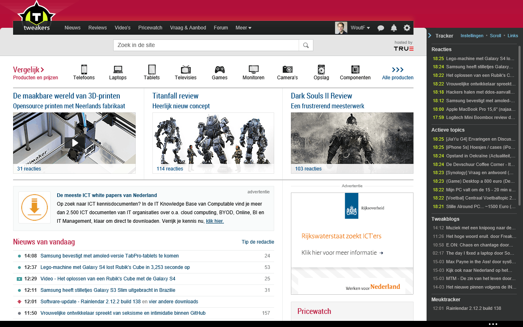The height and width of the screenshot is (327, 523).
Task: Open 'De maakbare wereld van 3D-printen' headline
Action: point(67,96)
